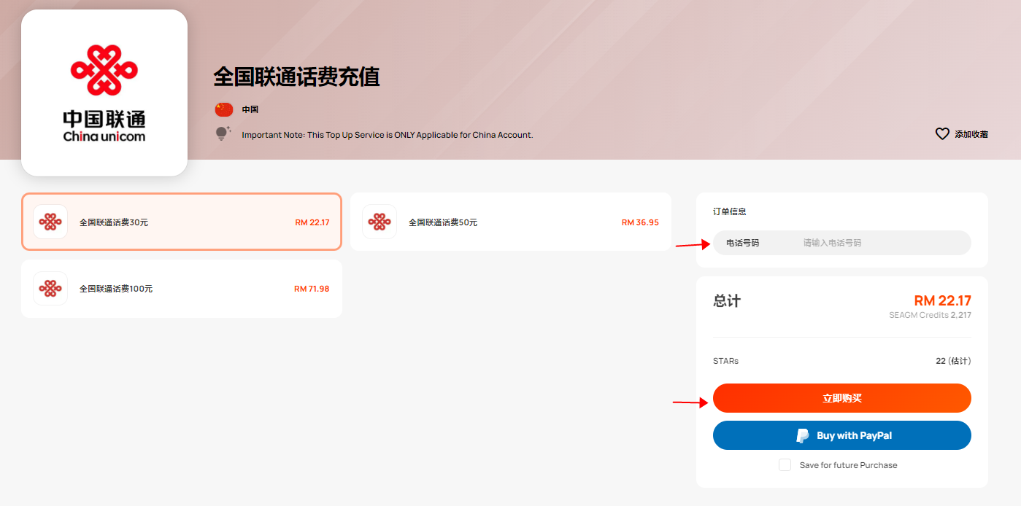This screenshot has height=506, width=1021.
Task: Click the Buy with PayPal button
Action: tap(842, 435)
